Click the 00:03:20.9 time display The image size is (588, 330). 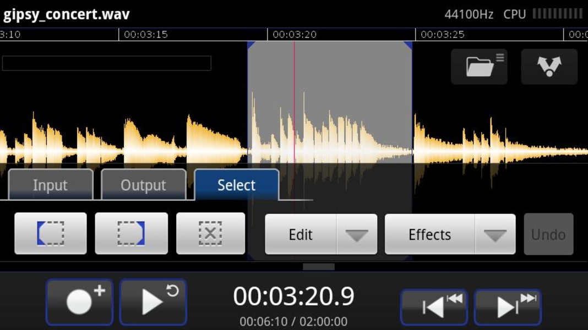point(293,296)
